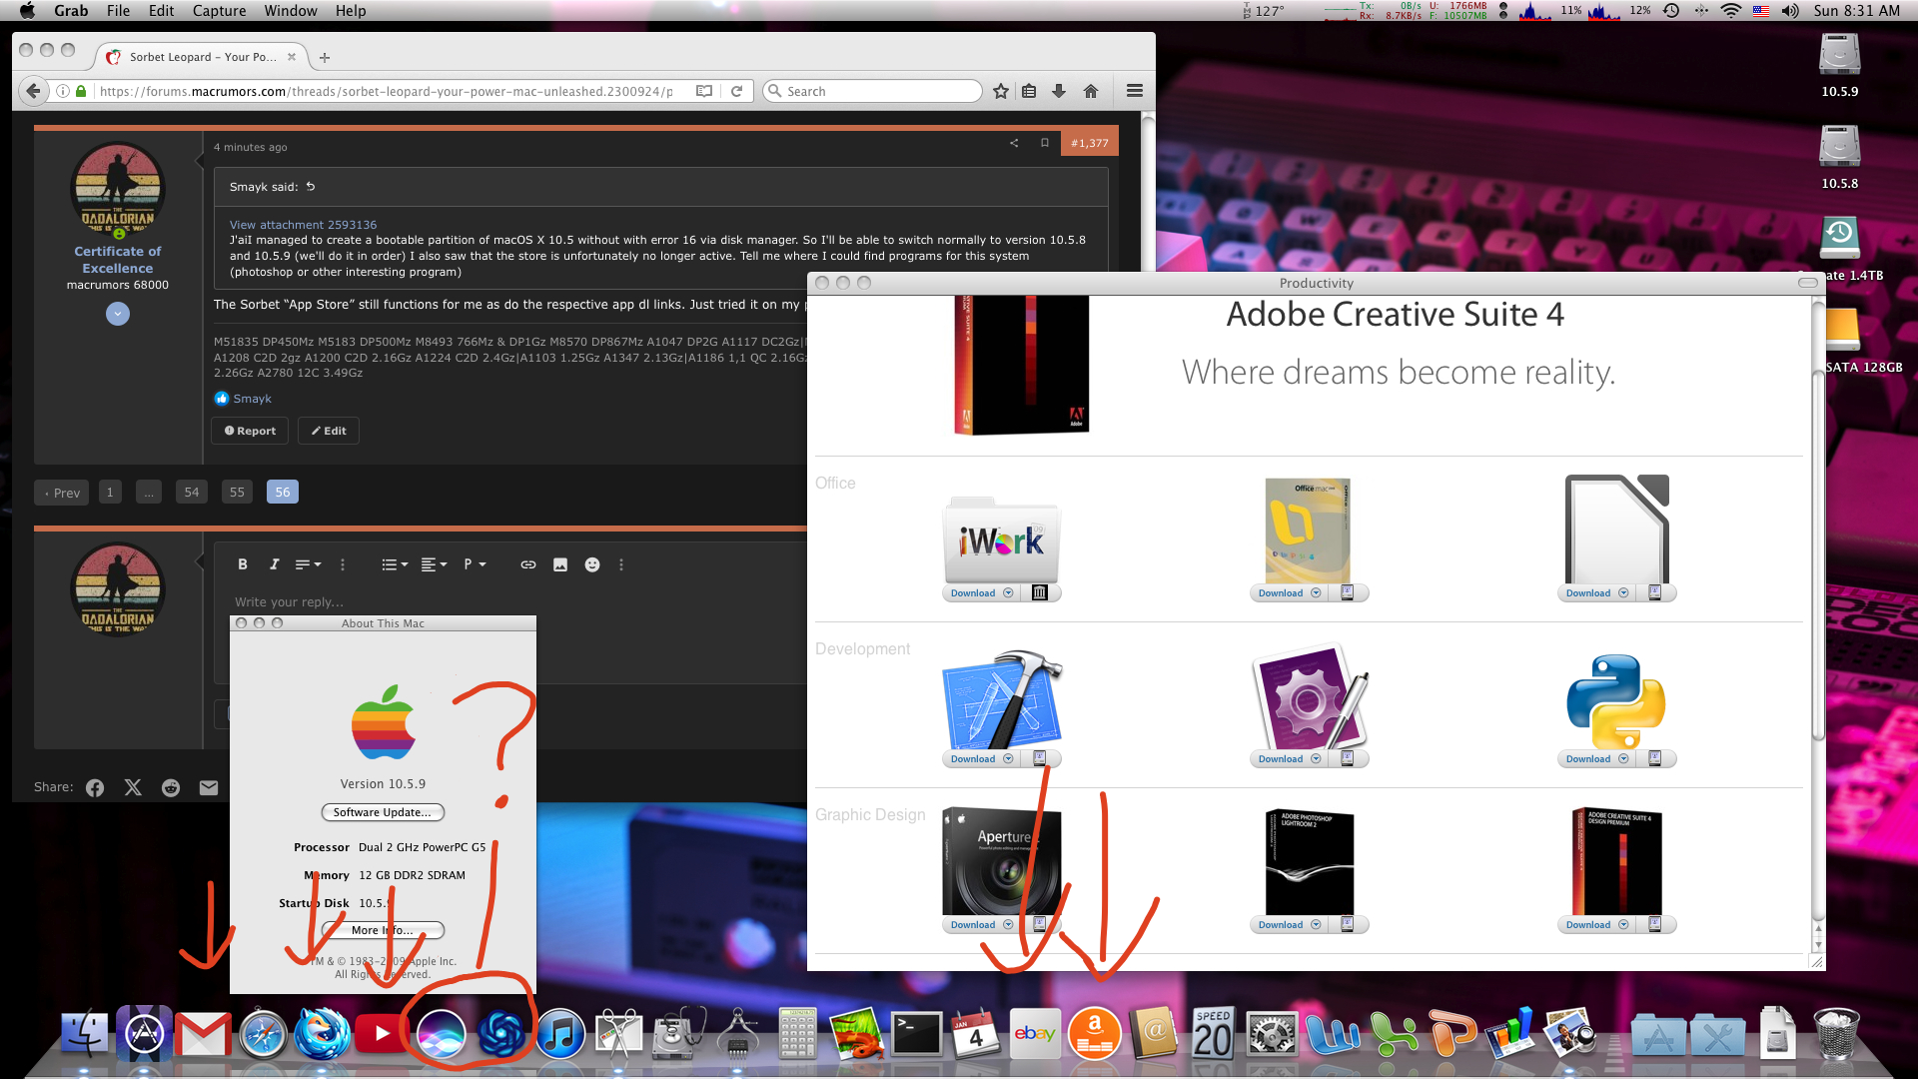Click the Software Update button
The height and width of the screenshot is (1079, 1918).
(383, 812)
